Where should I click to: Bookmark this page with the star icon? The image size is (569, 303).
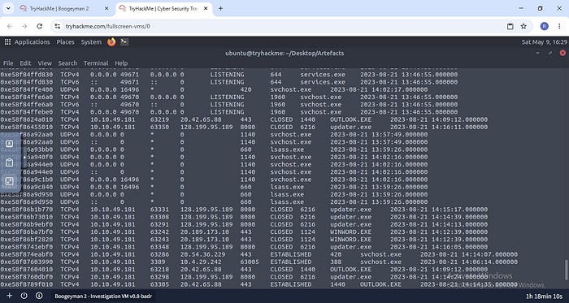[523, 26]
